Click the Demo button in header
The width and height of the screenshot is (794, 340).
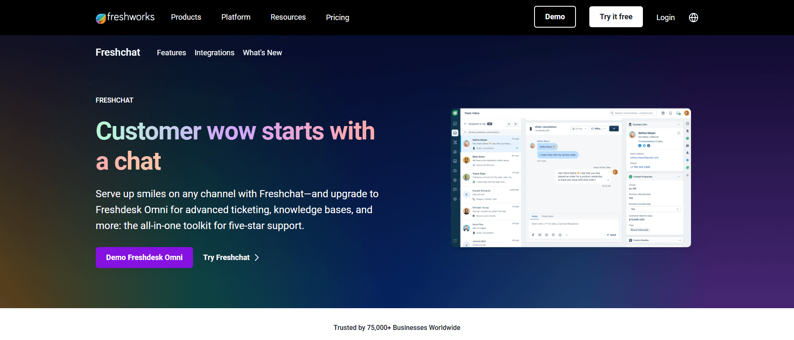(x=555, y=17)
